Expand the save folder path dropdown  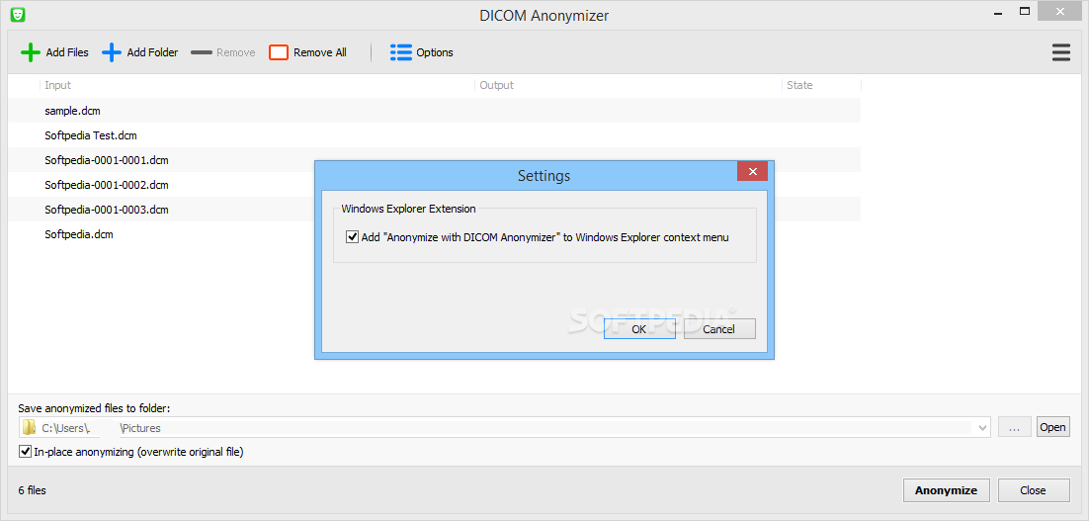click(x=982, y=428)
